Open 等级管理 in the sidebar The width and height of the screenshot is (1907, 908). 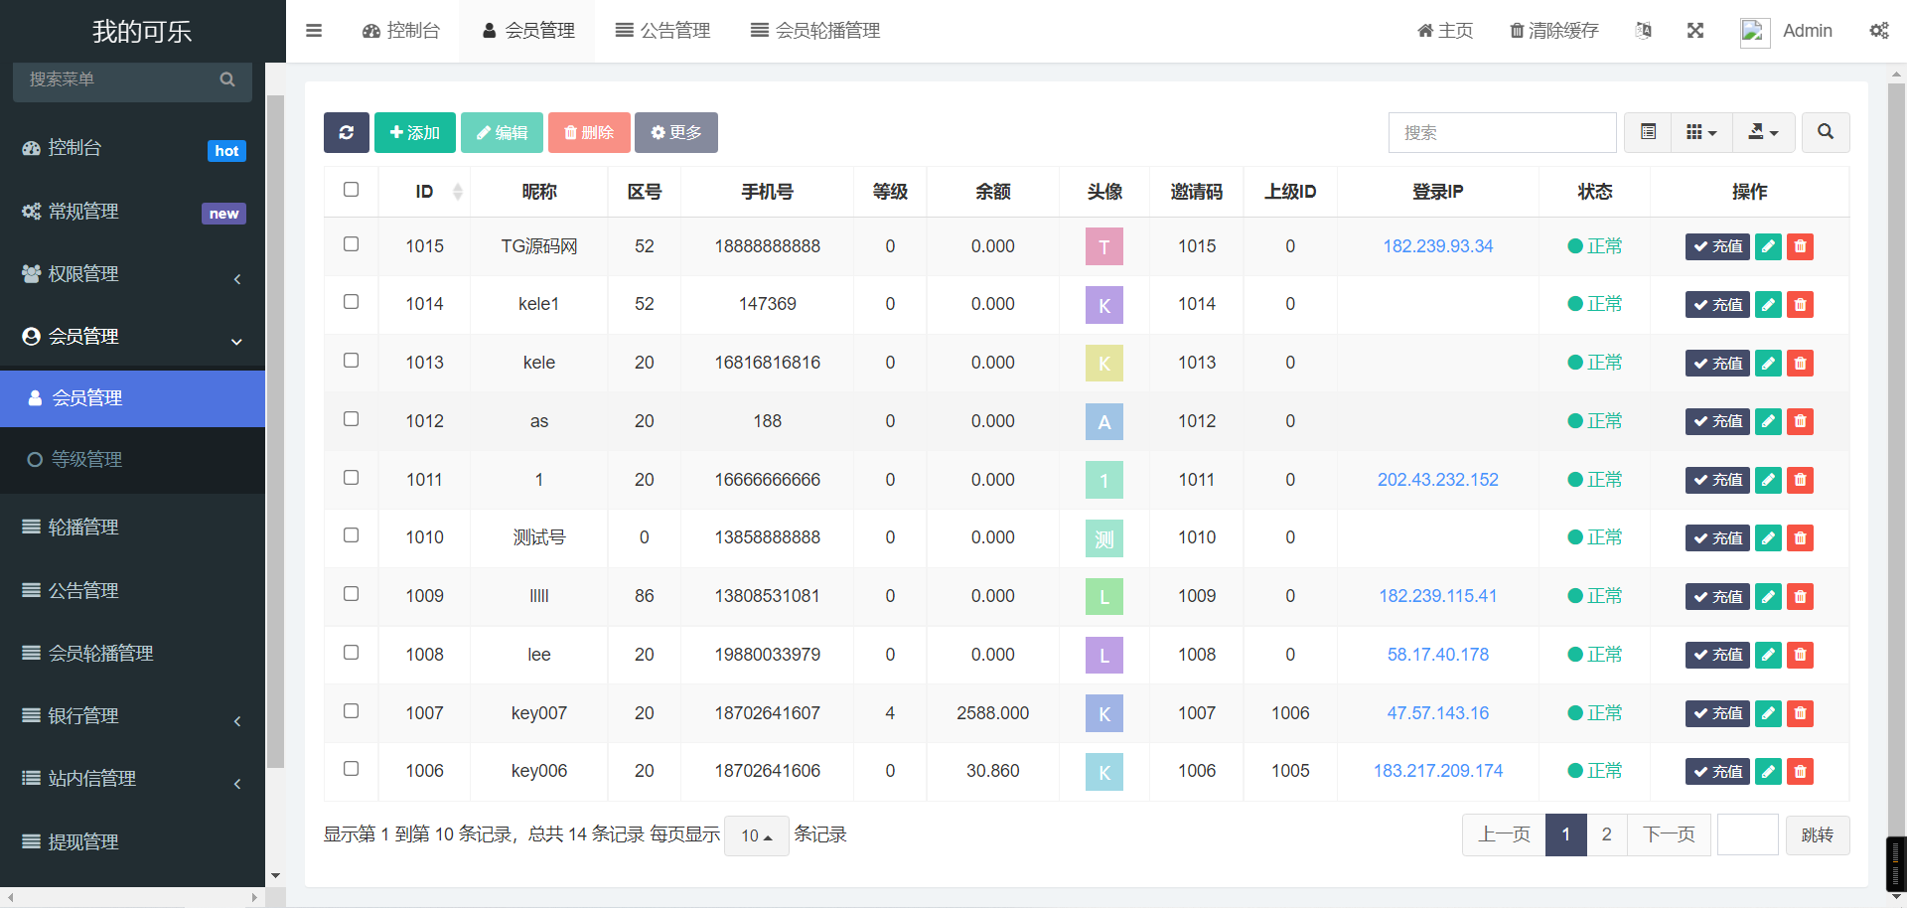pos(87,460)
